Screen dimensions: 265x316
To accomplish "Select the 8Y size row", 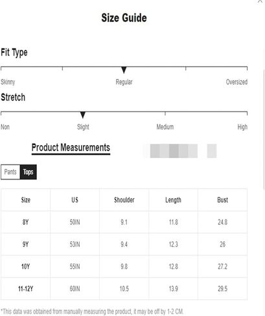I will [124, 222].
